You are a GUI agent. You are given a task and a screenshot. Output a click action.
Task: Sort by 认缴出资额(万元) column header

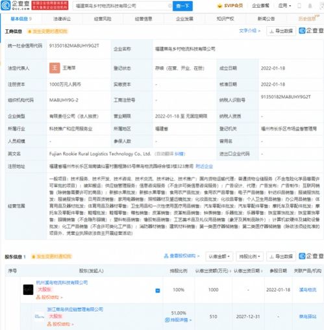click(214, 271)
